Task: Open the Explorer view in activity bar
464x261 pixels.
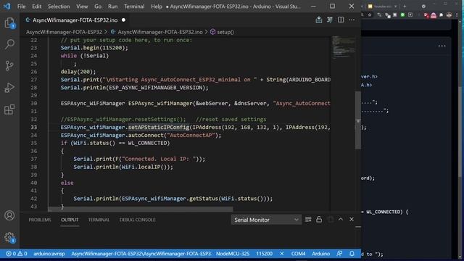Action: [9, 22]
